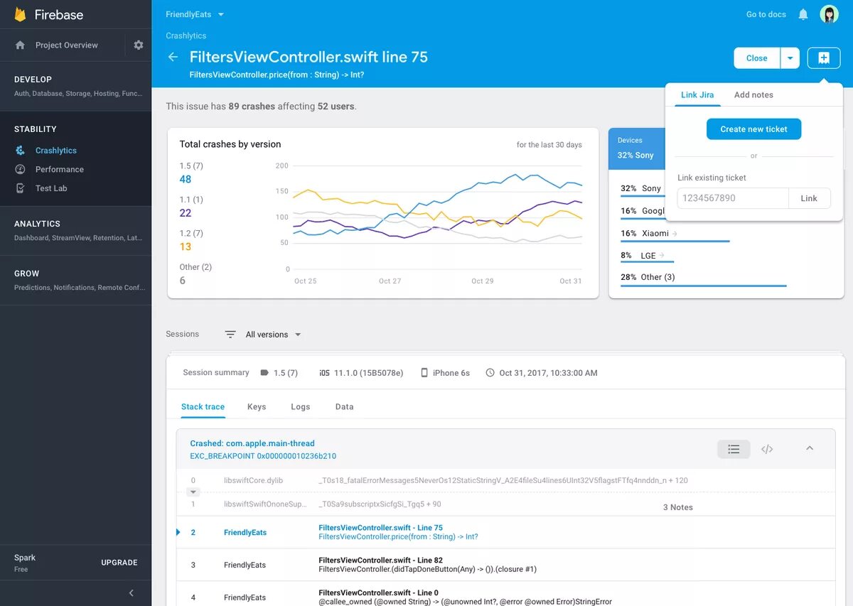Select frame 3 FilterViewController.swift Line 82
The image size is (853, 606).
(506, 565)
